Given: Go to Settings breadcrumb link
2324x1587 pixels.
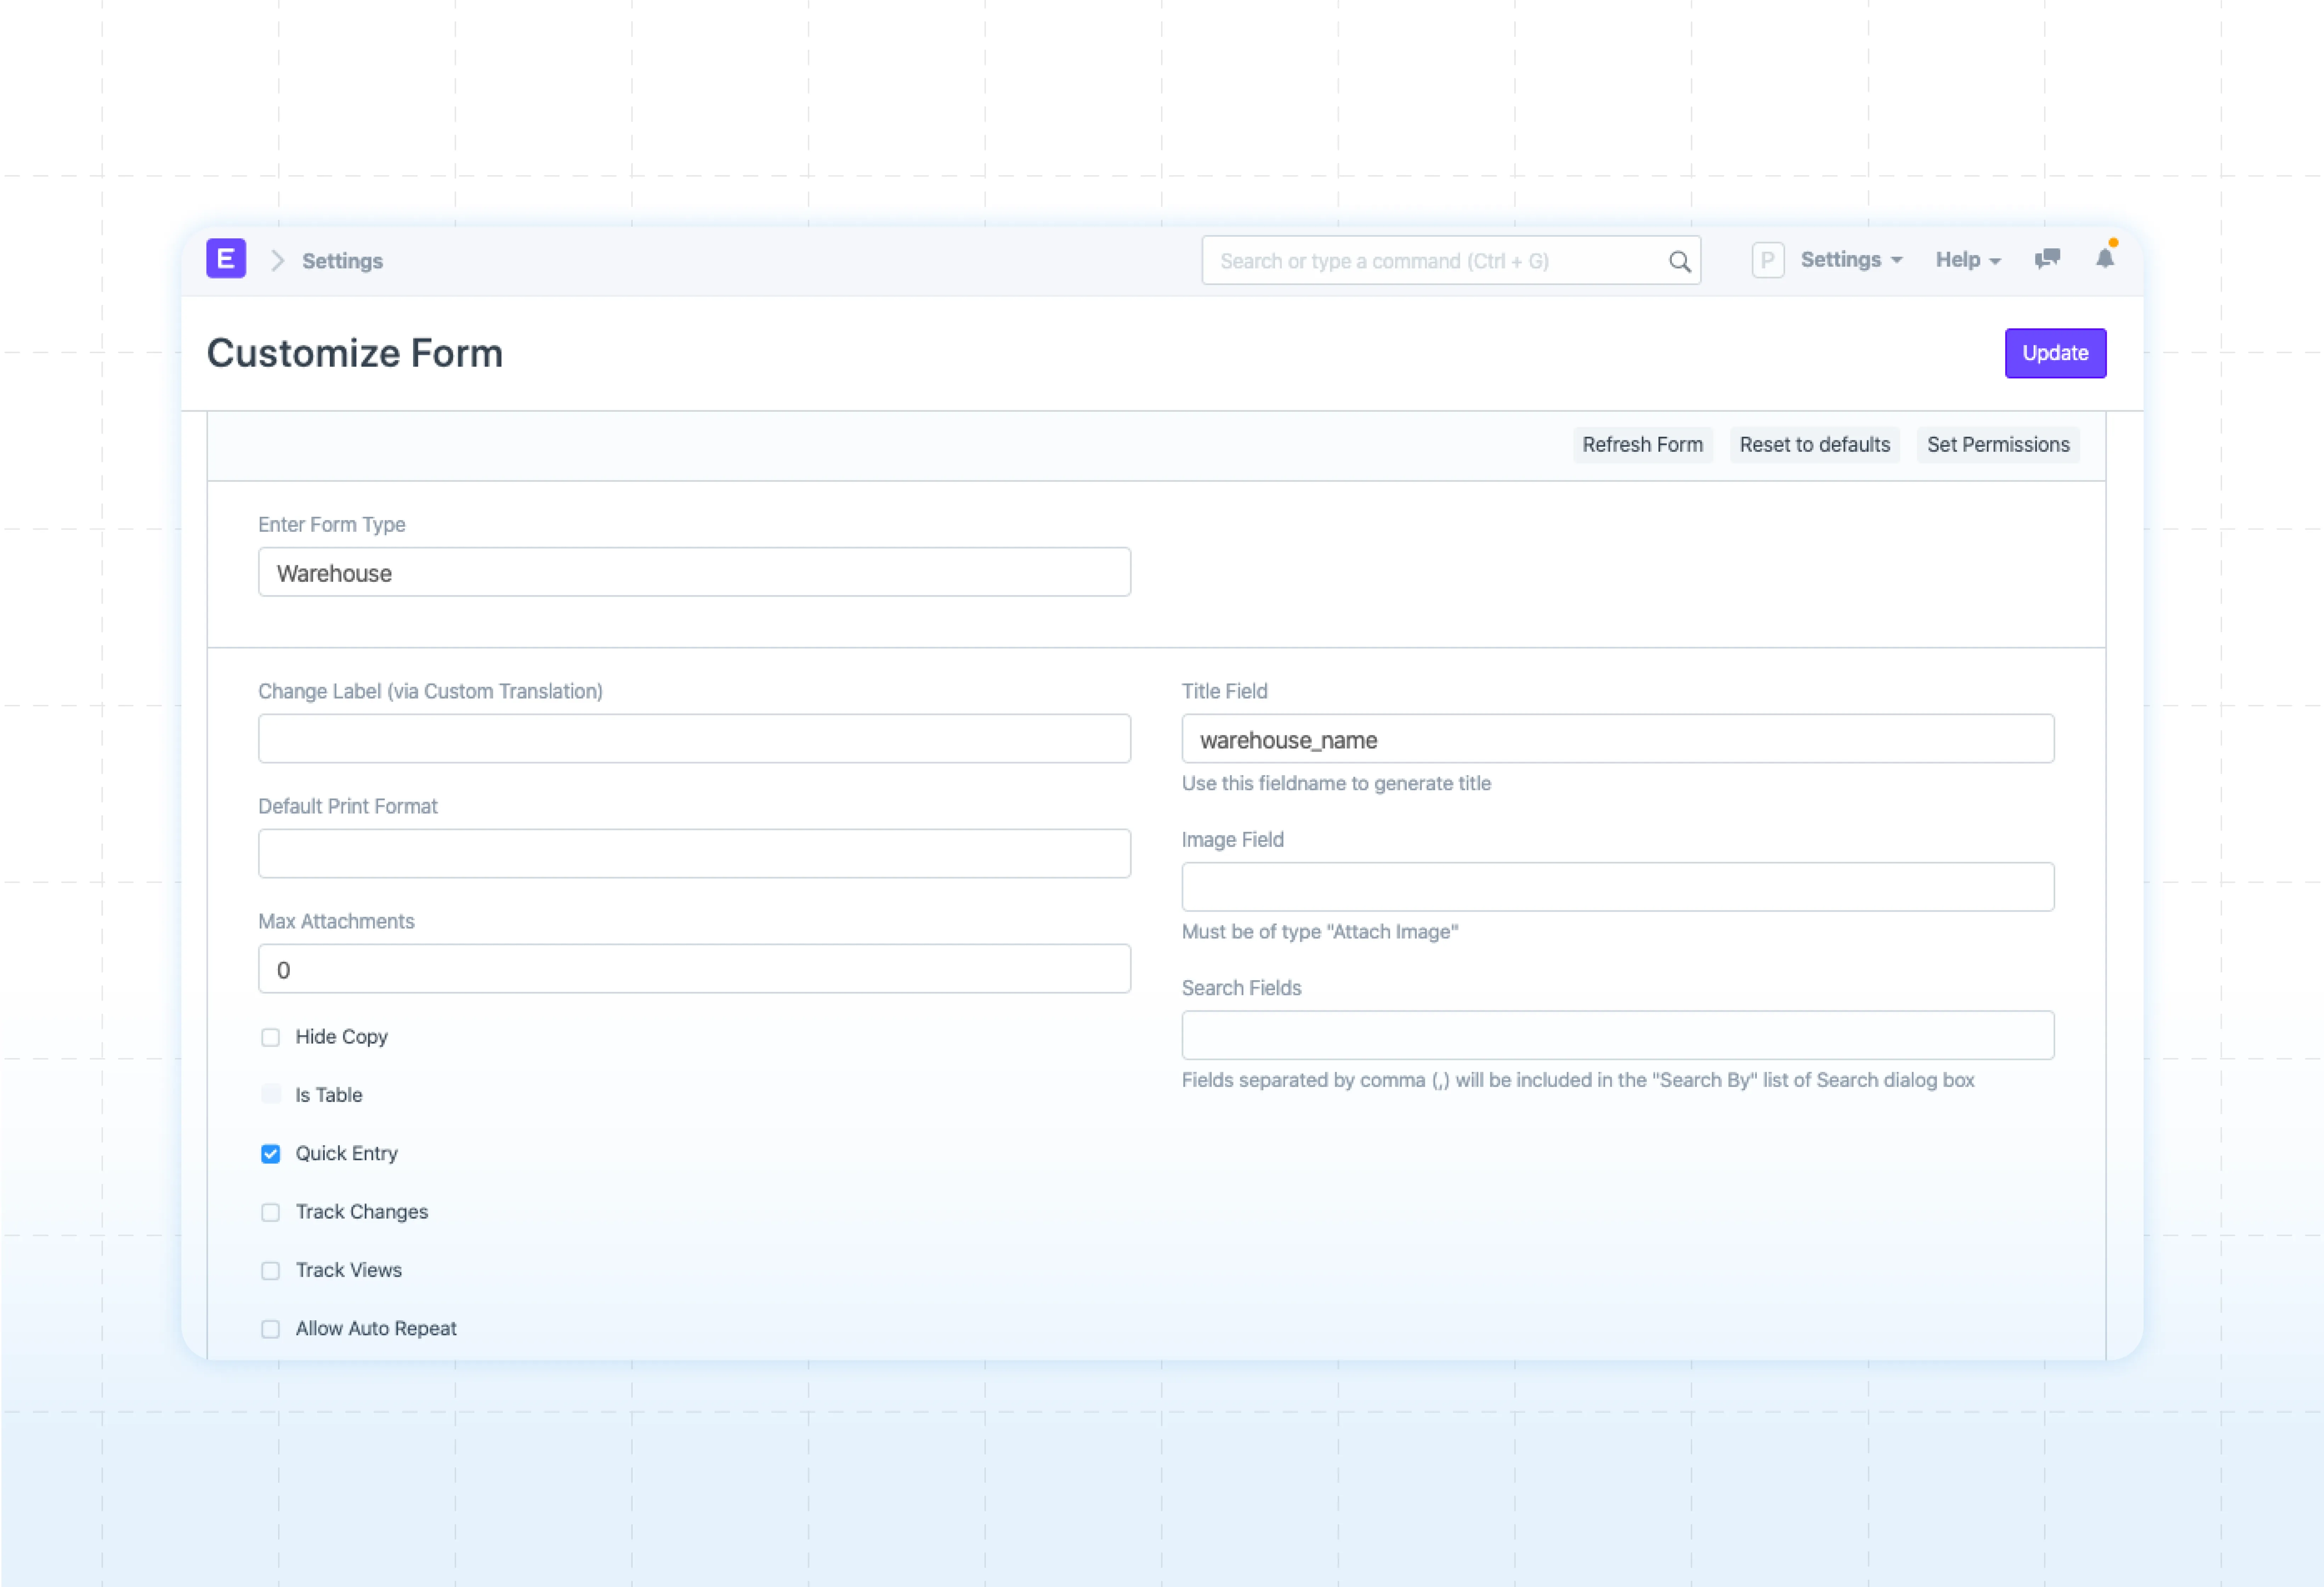Looking at the screenshot, I should [342, 261].
